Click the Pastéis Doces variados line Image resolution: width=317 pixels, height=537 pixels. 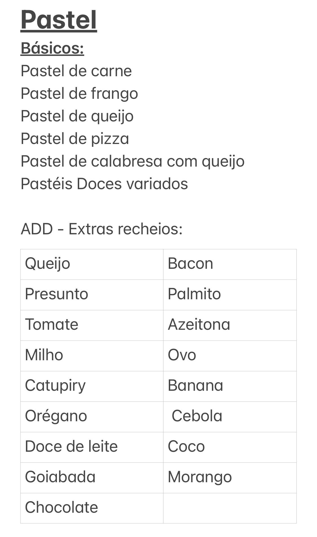pyautogui.click(x=104, y=184)
